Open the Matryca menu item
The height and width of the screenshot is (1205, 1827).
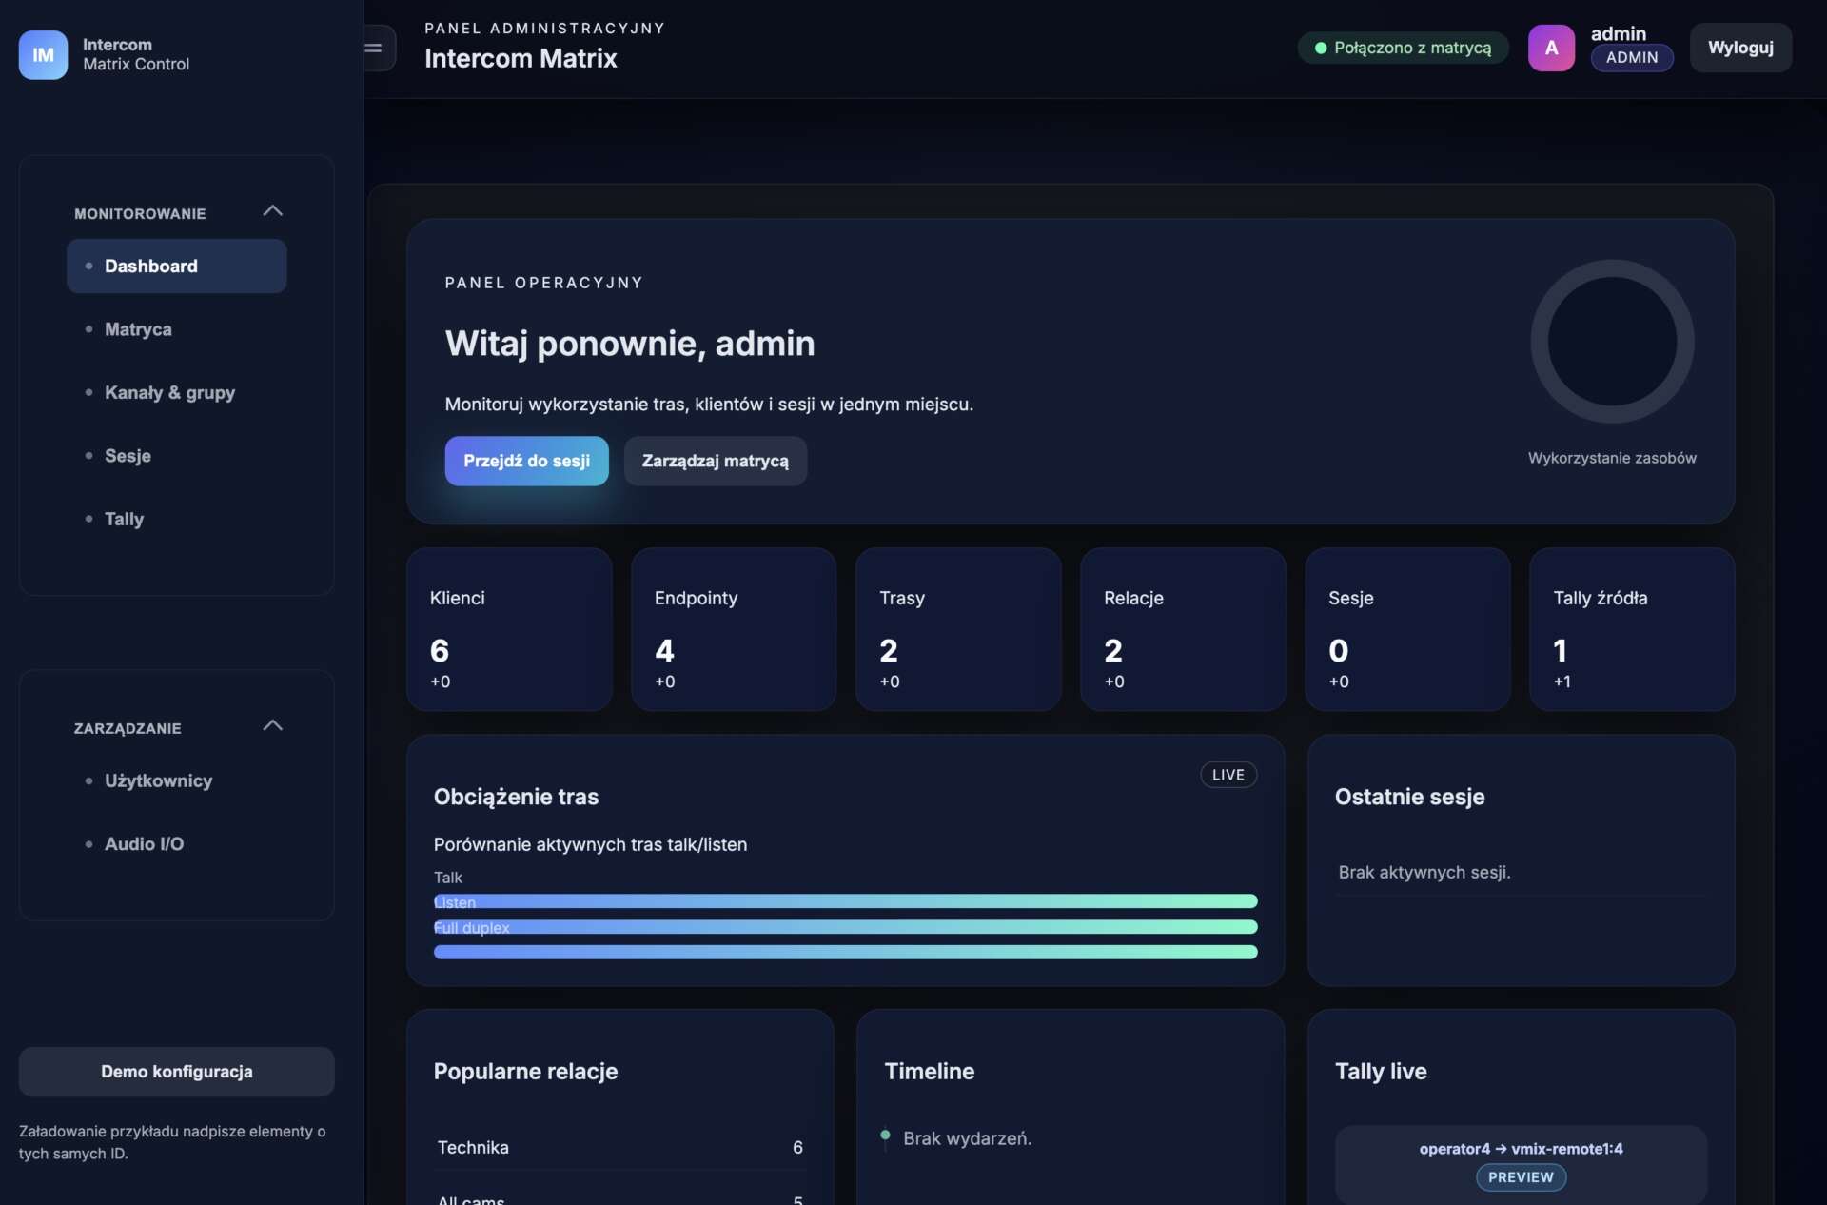click(x=138, y=329)
